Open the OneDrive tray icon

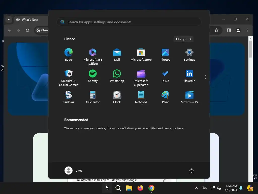pyautogui.click(x=205, y=188)
